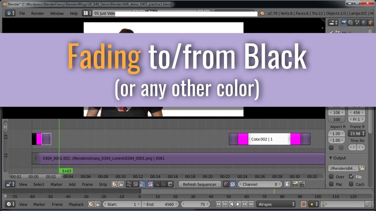Screen dimensions: 376x211
Task: Click the sequencer horizontal scrollbar
Action: pyautogui.click(x=36, y=176)
